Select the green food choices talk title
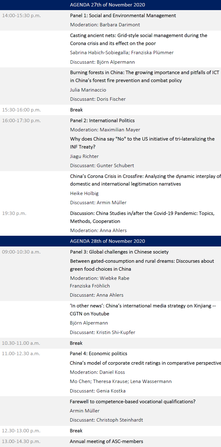Screen dimensions: 221x447 point(142,265)
